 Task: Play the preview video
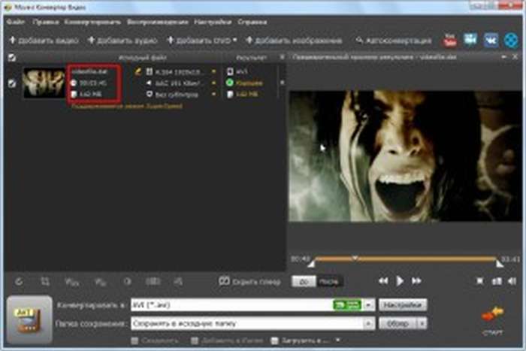(x=400, y=281)
